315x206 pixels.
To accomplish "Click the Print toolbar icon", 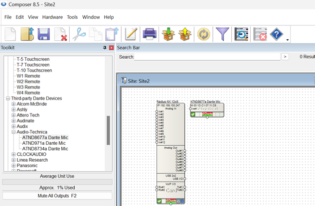I will pyautogui.click(x=150, y=34).
